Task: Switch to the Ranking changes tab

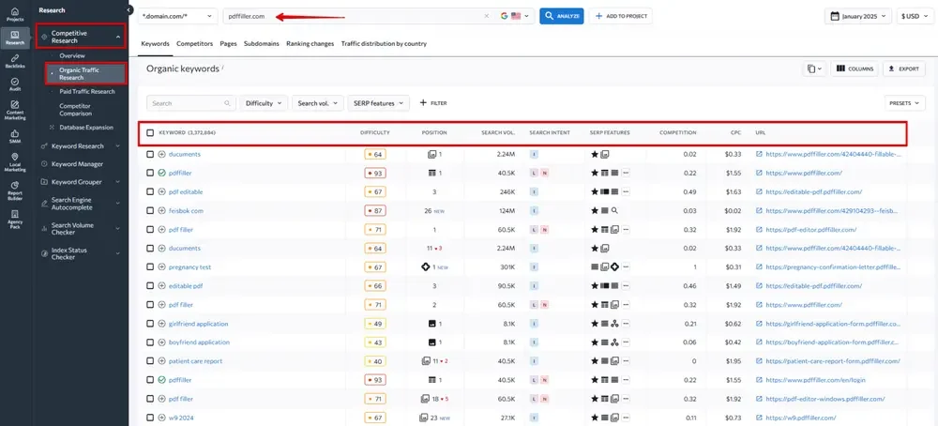Action: tap(310, 44)
